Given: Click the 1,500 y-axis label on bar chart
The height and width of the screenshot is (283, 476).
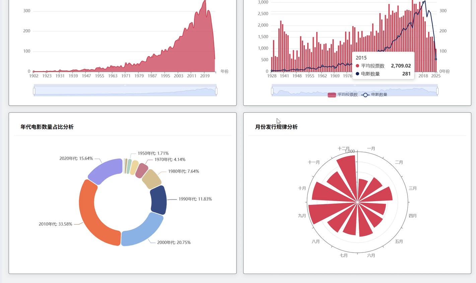Looking at the screenshot, I should [263, 37].
